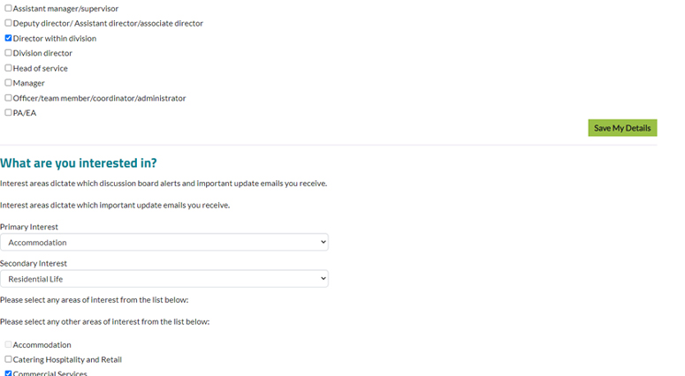Click the Secondary Interest dropdown chevron
Screen dimensions: 685x376
(x=323, y=278)
